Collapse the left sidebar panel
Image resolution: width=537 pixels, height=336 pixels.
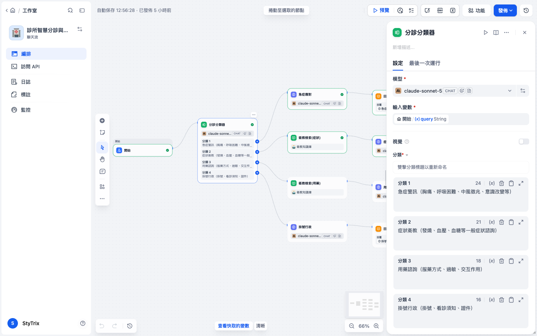pos(82,10)
